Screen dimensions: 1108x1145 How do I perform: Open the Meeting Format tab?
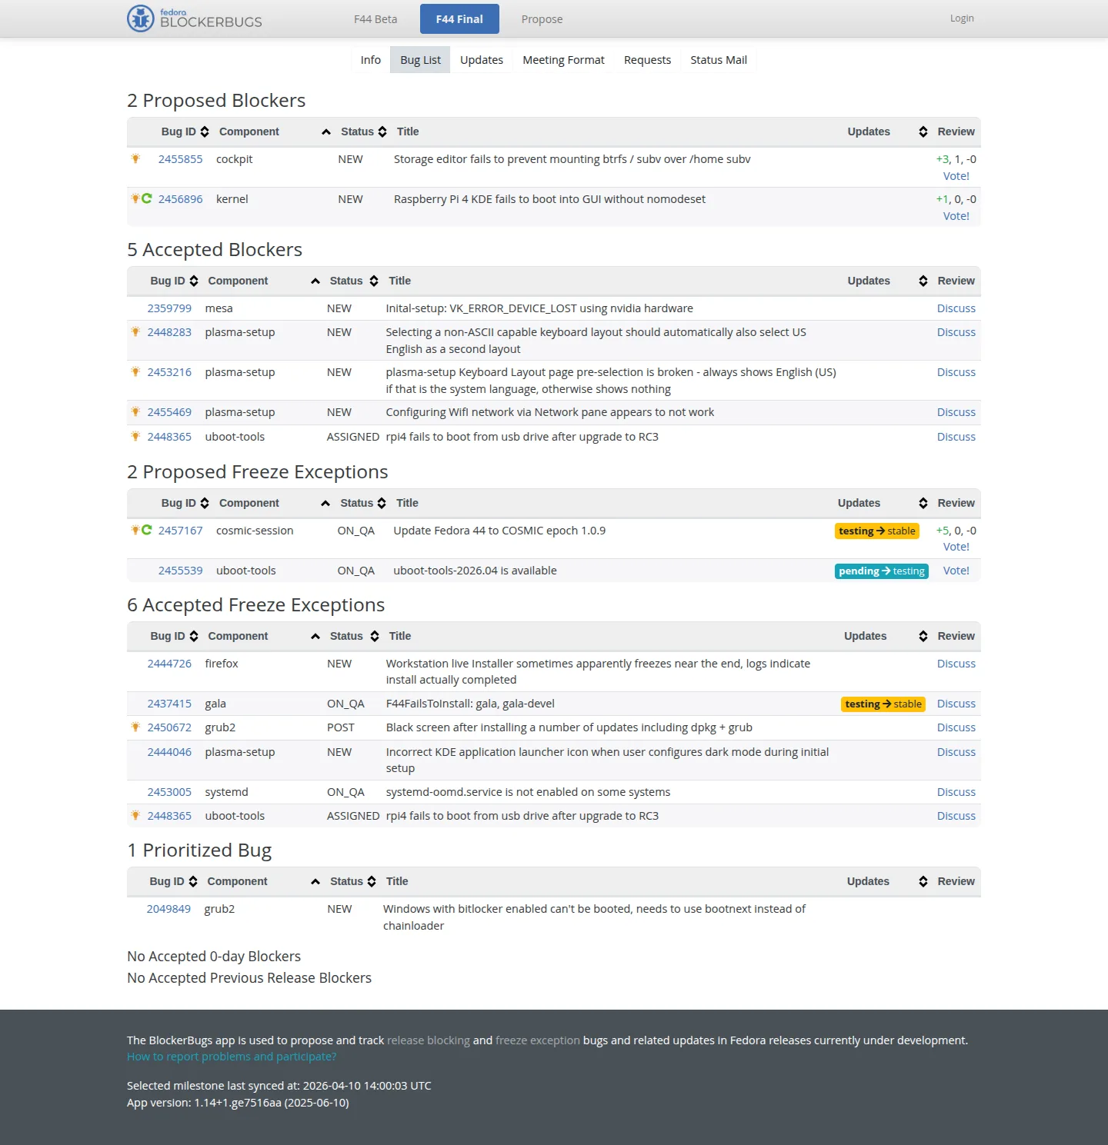[x=563, y=60]
